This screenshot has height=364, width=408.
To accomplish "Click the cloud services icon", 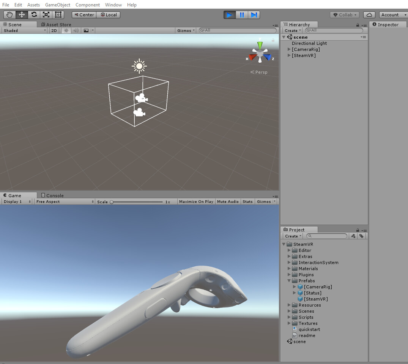I will point(369,14).
